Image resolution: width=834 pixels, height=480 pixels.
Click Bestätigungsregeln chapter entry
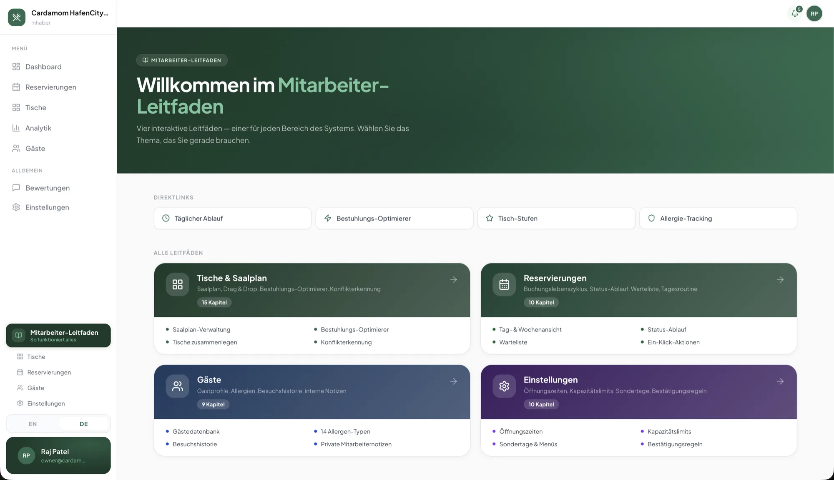point(675,444)
